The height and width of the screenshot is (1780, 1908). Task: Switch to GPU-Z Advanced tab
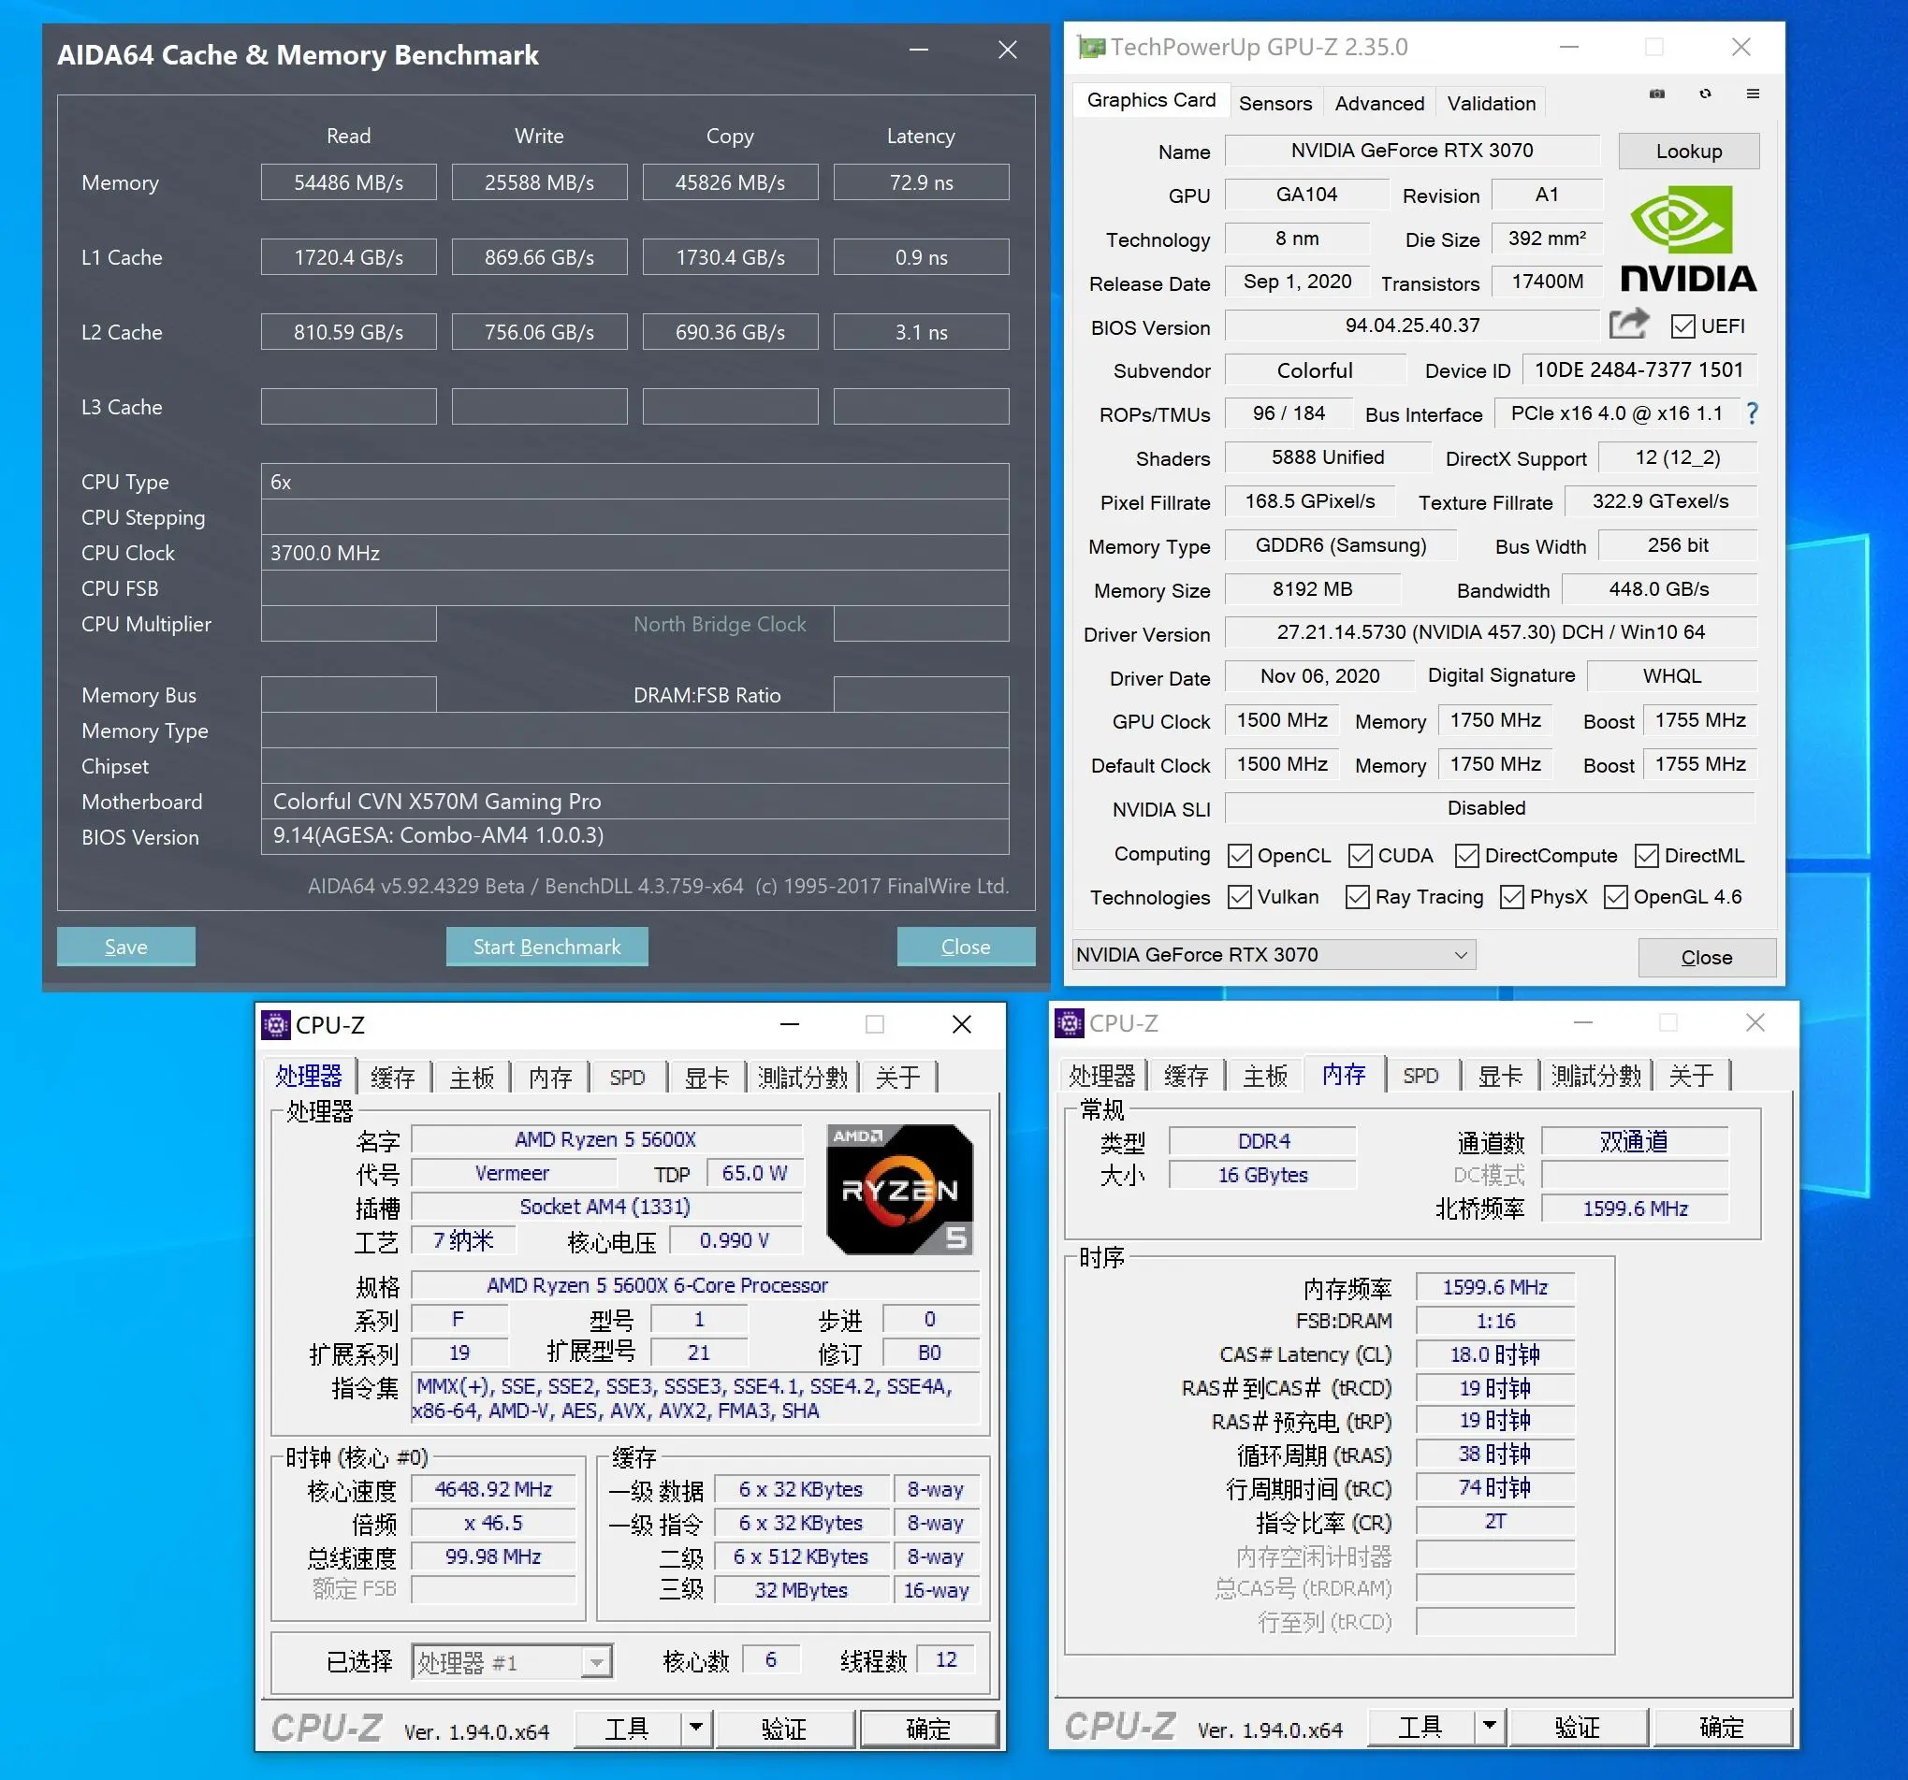pyautogui.click(x=1379, y=103)
